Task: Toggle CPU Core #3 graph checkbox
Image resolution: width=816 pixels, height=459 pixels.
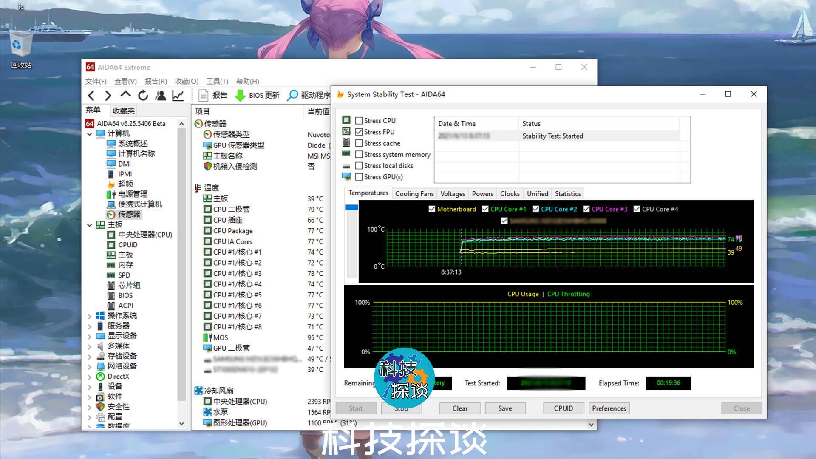Action: (586, 209)
